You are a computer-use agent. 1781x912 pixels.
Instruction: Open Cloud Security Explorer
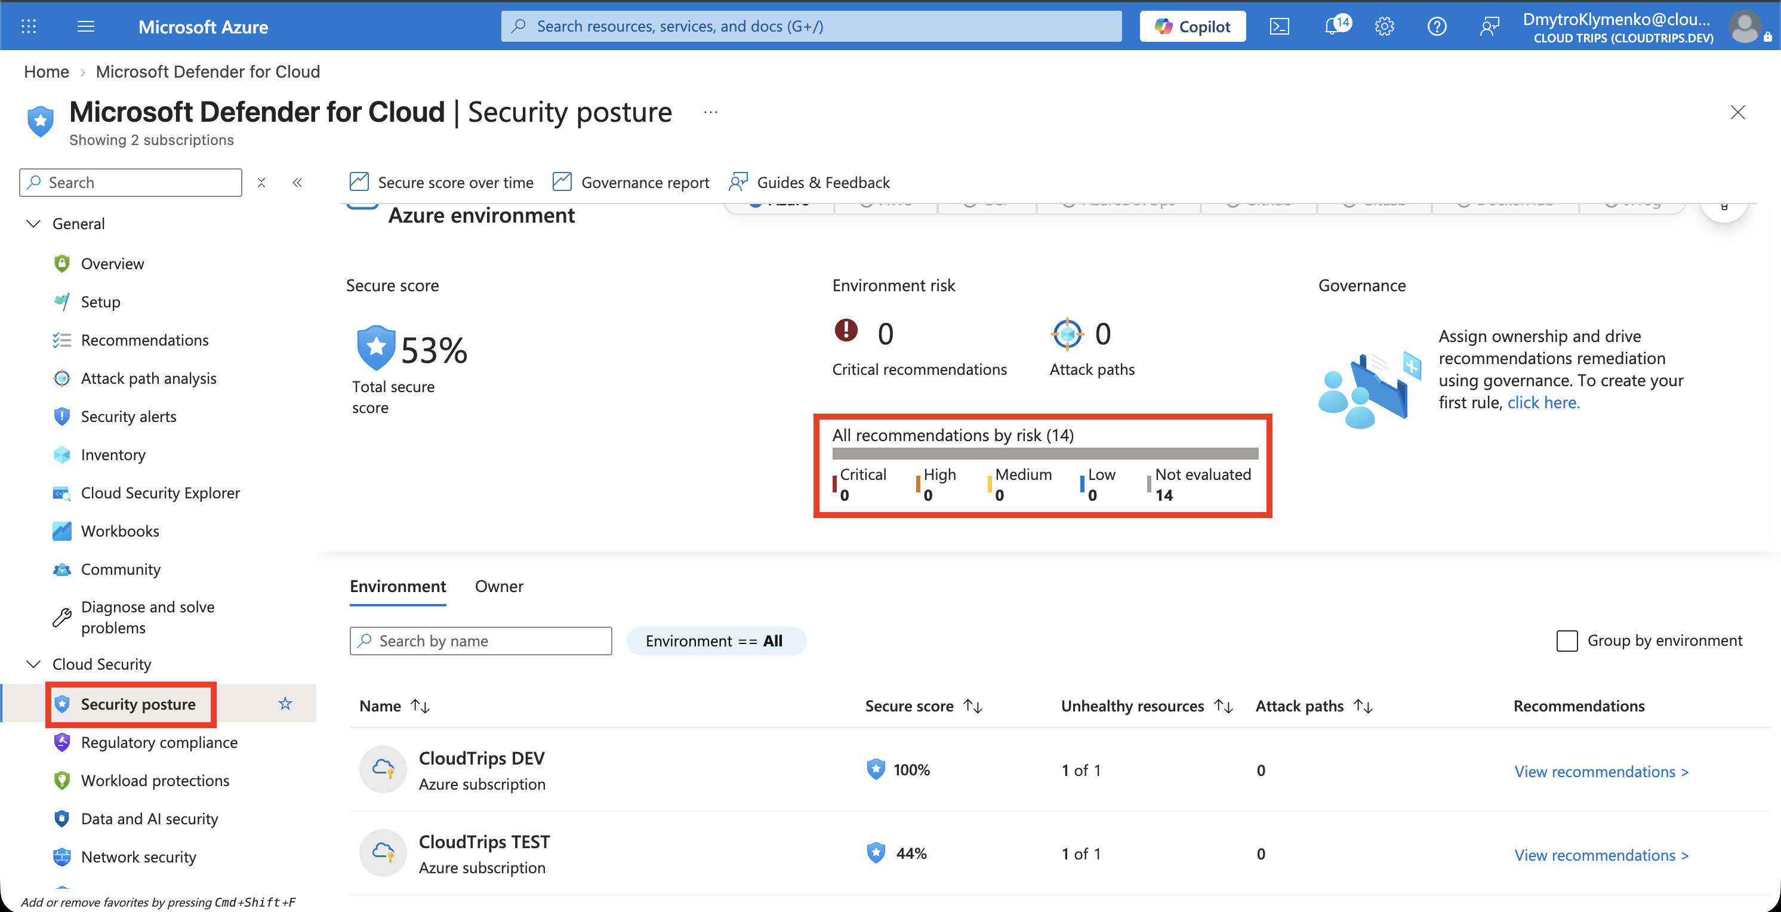point(161,492)
